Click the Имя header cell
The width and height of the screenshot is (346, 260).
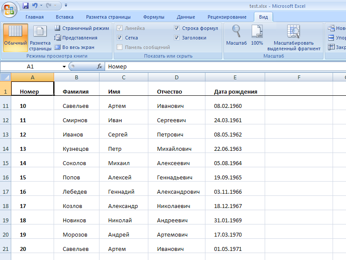click(124, 89)
